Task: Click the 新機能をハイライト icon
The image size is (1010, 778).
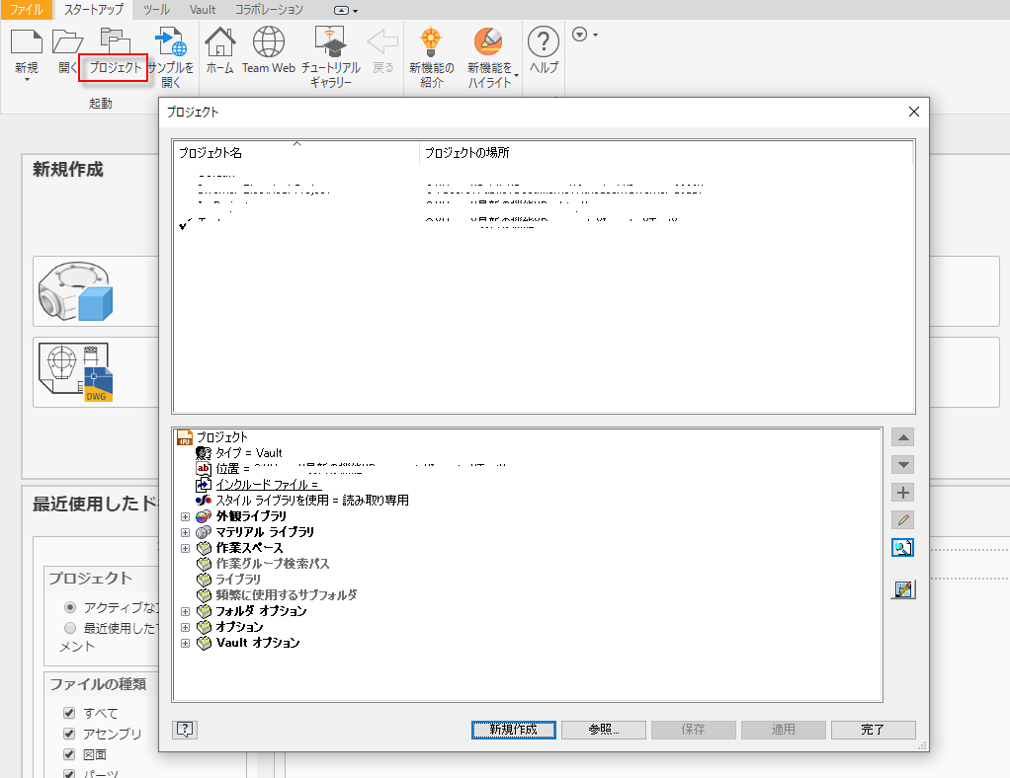Action: [488, 41]
